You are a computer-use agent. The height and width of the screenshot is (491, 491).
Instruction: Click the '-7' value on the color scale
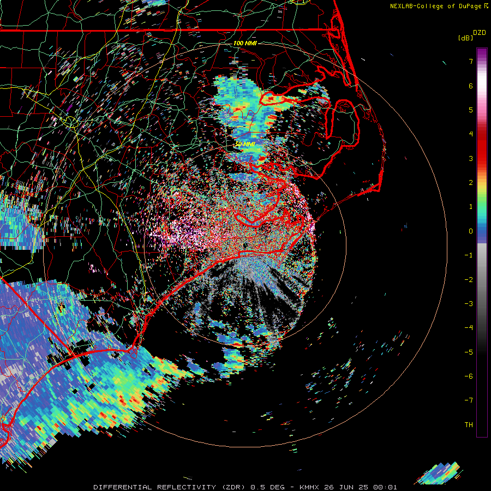469,400
